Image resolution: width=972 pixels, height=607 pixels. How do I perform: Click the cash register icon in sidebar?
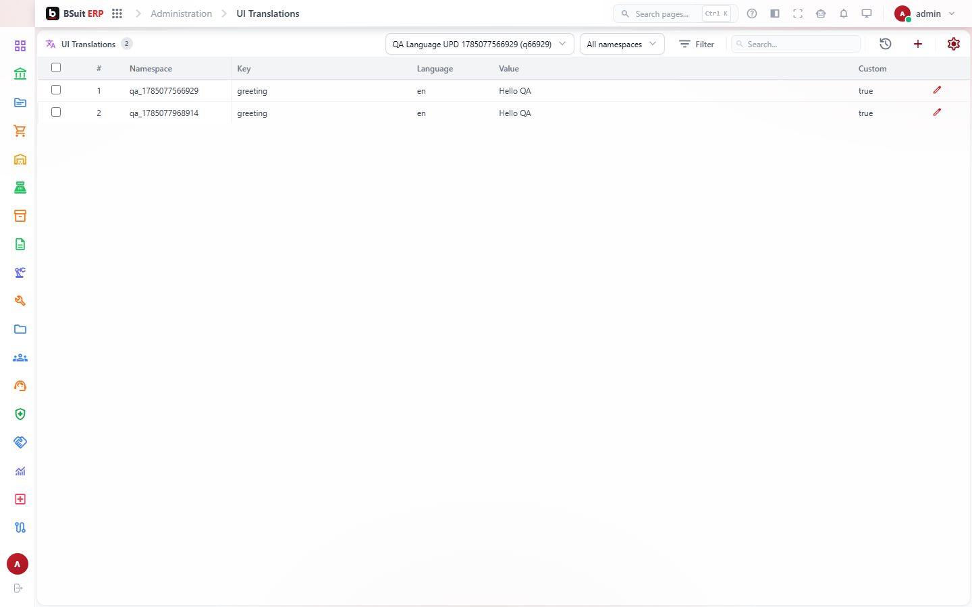pos(20,187)
